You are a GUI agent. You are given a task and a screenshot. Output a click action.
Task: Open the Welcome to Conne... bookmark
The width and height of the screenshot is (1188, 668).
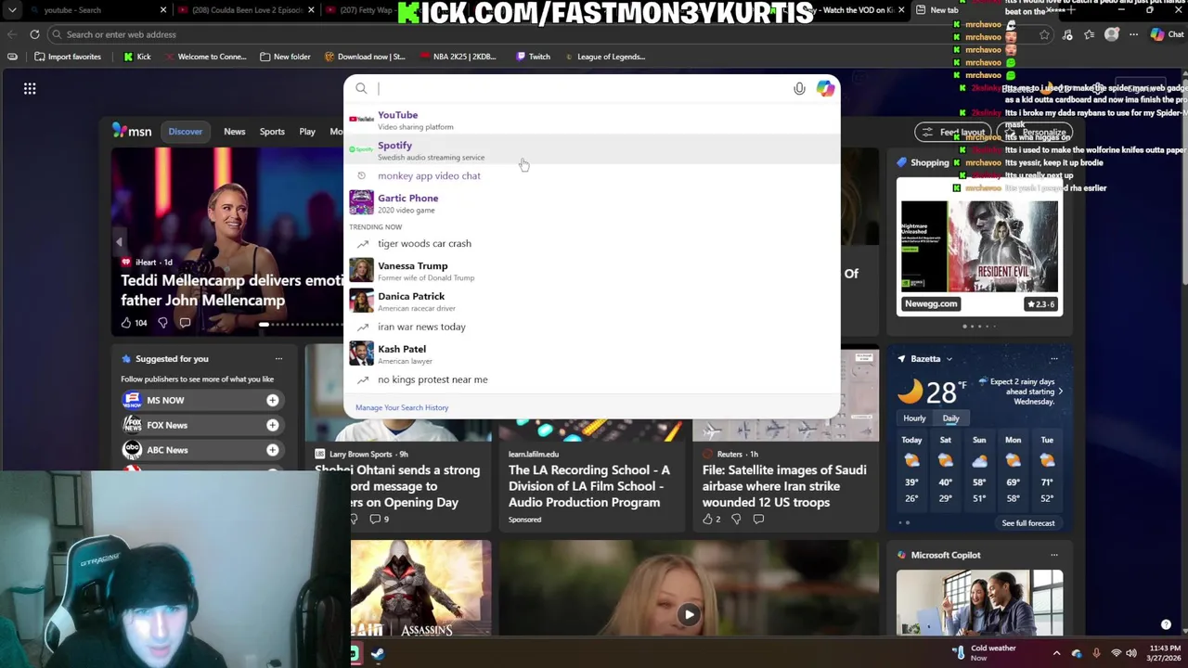point(204,57)
